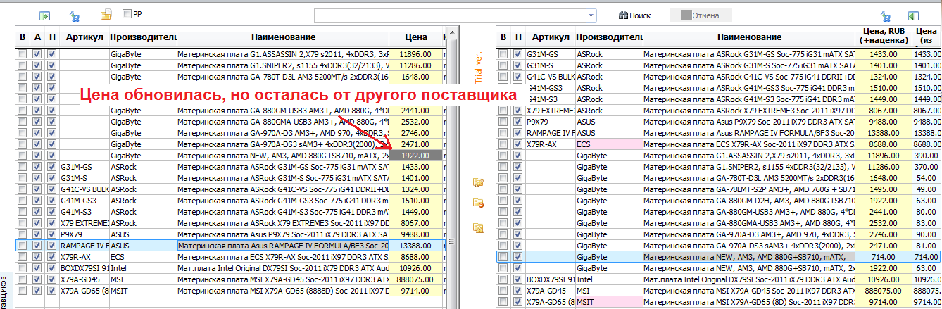
Task: Untick А checkbox for BOXDX79SI Intel row, left table
Action: (37, 268)
